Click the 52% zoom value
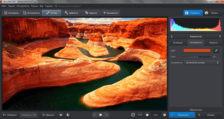 point(156,115)
